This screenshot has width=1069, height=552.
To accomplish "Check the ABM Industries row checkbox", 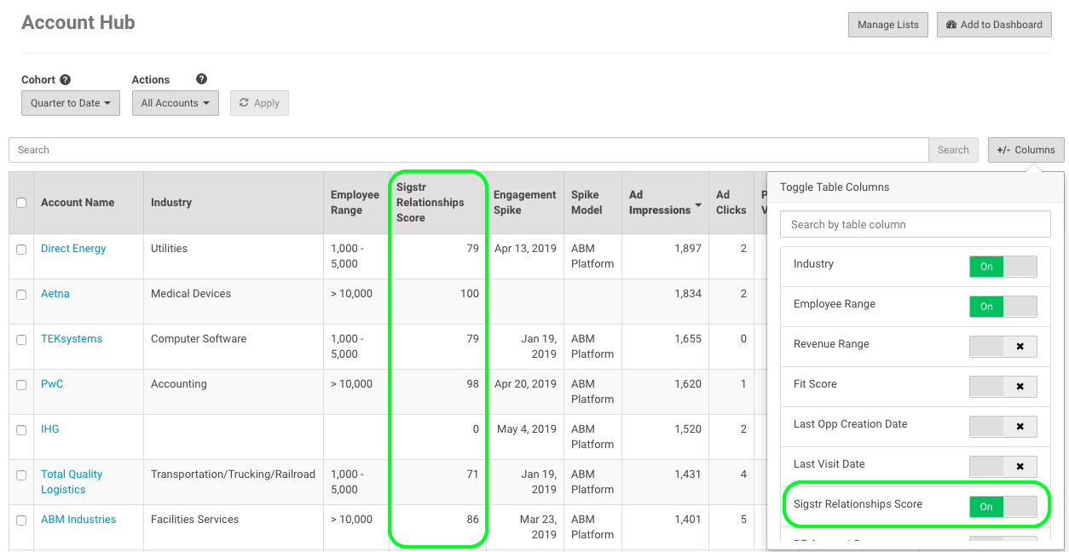I will point(21,520).
